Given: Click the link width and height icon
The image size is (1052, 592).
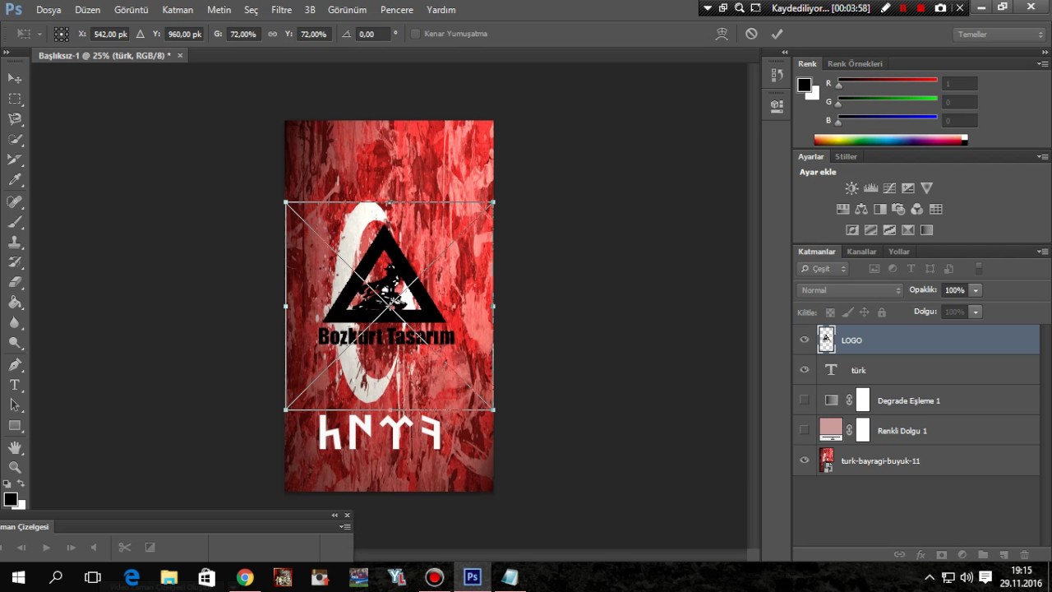Looking at the screenshot, I should coord(273,34).
